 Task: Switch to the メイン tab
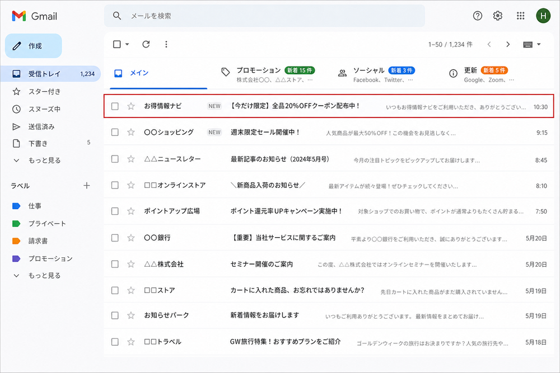158,73
